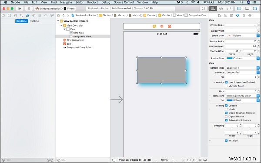Open the Product menu
The height and width of the screenshot is (163, 261).
click(92, 2)
